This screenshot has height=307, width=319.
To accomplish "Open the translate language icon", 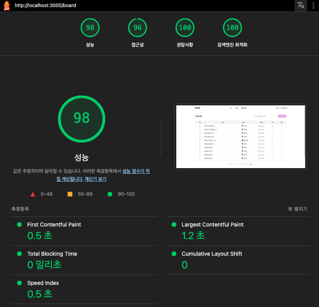I will [301, 6].
